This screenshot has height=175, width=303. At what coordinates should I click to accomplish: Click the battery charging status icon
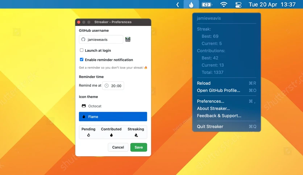point(207,4)
